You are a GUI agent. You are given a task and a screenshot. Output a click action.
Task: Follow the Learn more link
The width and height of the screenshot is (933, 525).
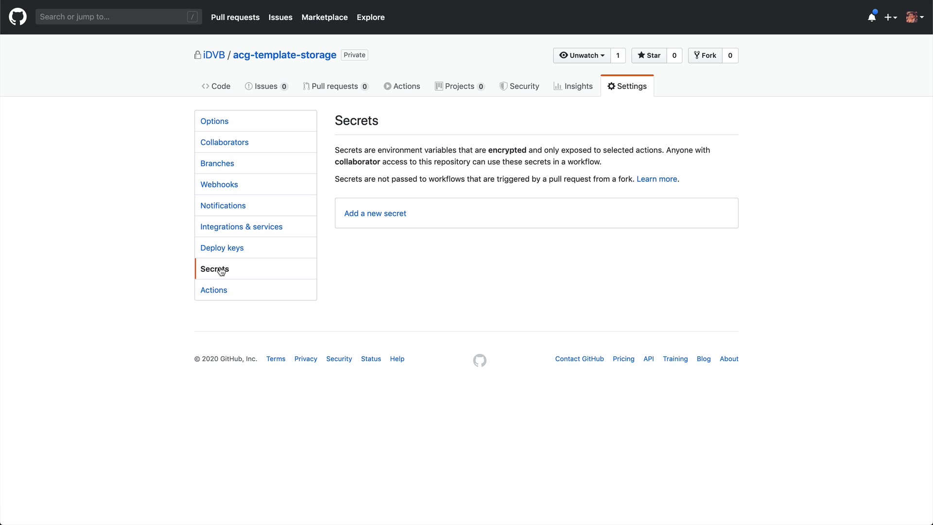tap(657, 179)
